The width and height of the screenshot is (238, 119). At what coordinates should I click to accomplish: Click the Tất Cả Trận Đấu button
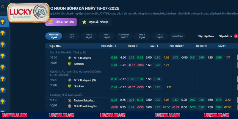(x=61, y=22)
